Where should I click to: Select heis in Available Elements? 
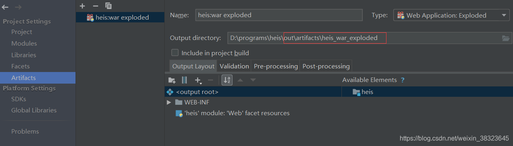[x=367, y=92]
